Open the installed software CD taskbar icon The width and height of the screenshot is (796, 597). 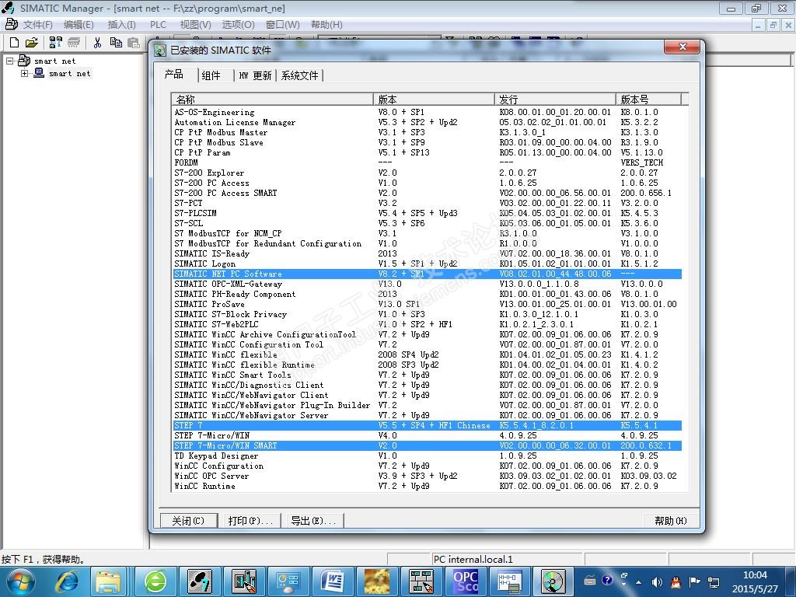553,581
